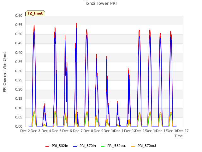The image size is (202, 152).
Task: Click the 0.25 y-axis tick value
Action: click(19, 80)
